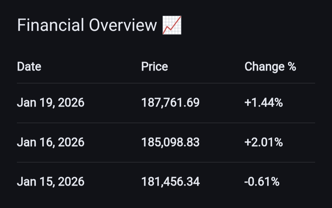
Task: Click divider between Jan 19 and Jan 16 rows
Action: [166, 123]
